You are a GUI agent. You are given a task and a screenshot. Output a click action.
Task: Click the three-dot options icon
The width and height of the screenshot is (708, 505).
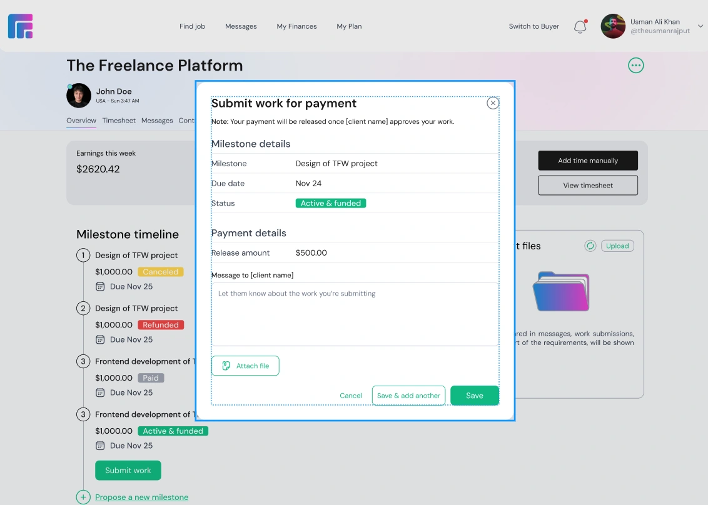636,66
